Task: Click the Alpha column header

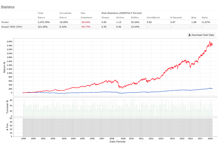Action: (x=204, y=18)
